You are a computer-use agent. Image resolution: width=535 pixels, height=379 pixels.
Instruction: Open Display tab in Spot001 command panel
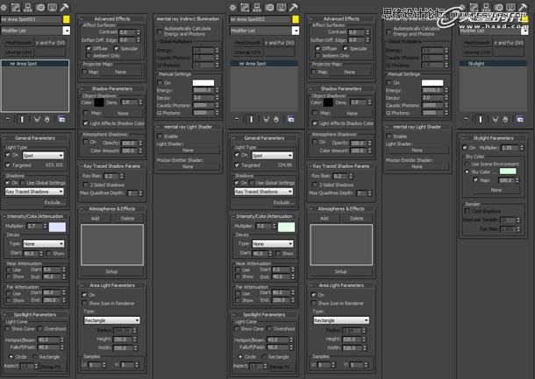click(53, 7)
